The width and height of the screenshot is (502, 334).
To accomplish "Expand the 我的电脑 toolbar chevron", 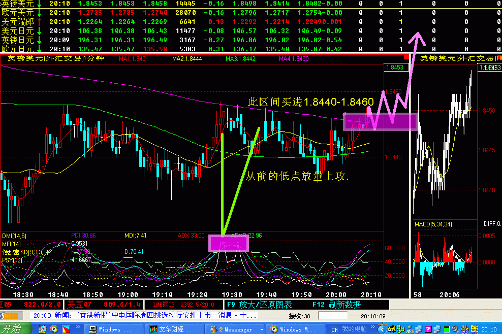I will pyautogui.click(x=372, y=327).
